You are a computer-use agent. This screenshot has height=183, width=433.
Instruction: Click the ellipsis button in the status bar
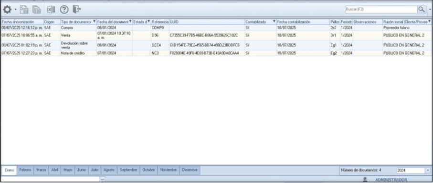(103, 179)
